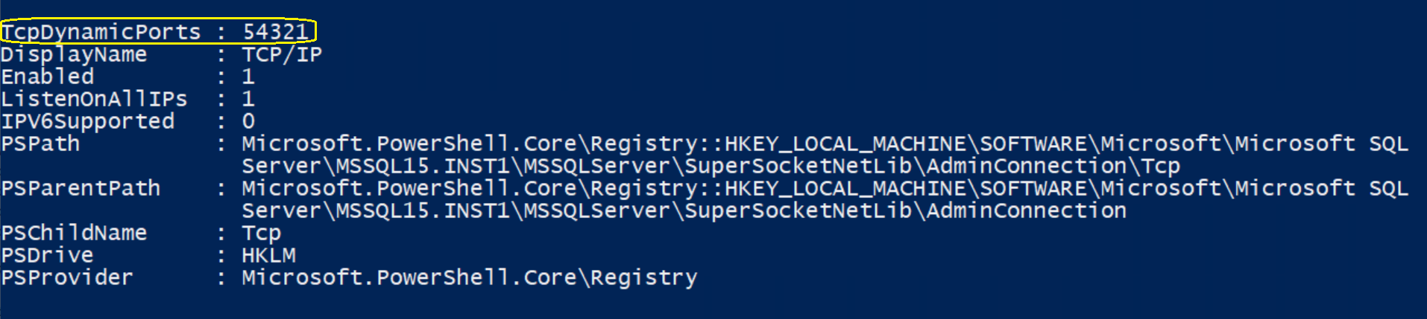This screenshot has height=319, width=1427.
Task: Click the HKLM drive value
Action: click(x=268, y=255)
